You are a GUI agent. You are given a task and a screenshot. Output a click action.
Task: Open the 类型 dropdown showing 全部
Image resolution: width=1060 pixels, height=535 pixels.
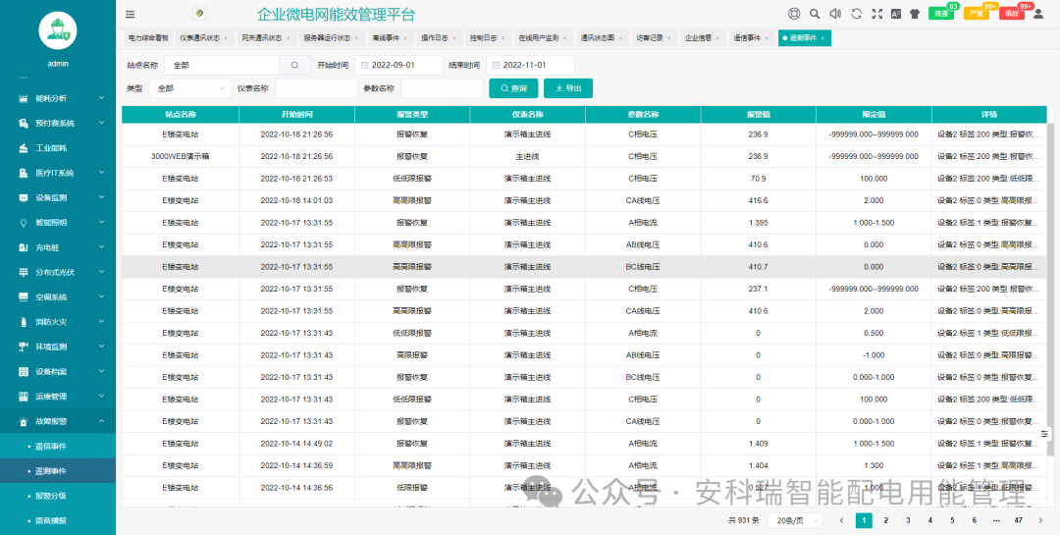click(x=190, y=88)
